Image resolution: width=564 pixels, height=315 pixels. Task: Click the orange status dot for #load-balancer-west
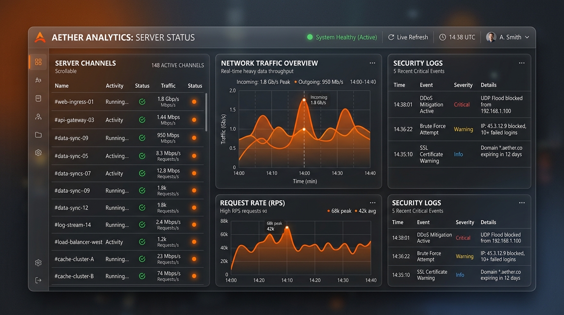click(194, 242)
